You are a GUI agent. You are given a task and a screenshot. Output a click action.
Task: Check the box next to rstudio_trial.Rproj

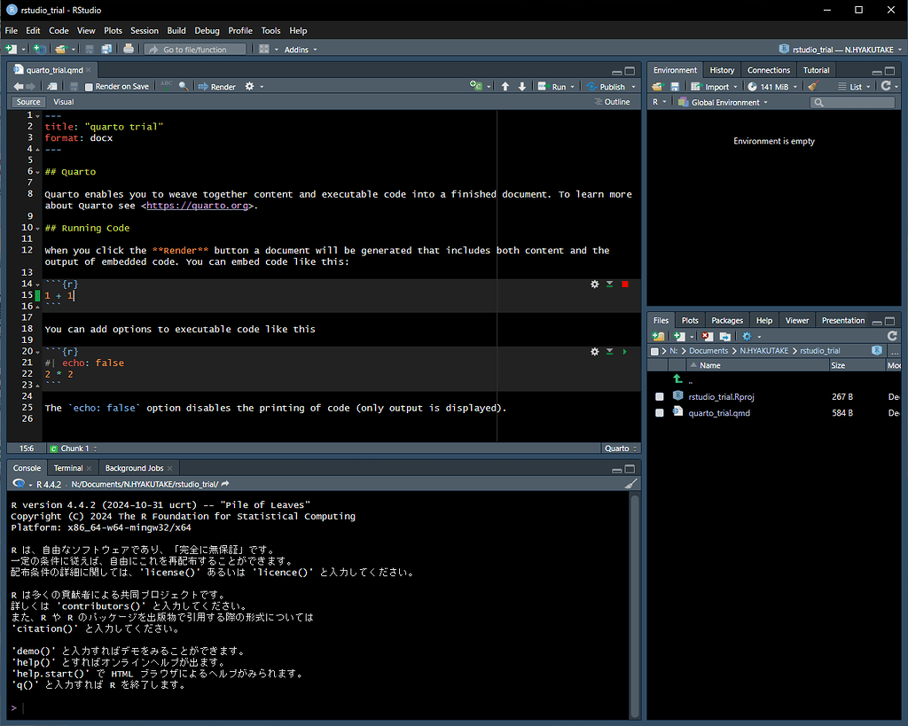click(659, 396)
